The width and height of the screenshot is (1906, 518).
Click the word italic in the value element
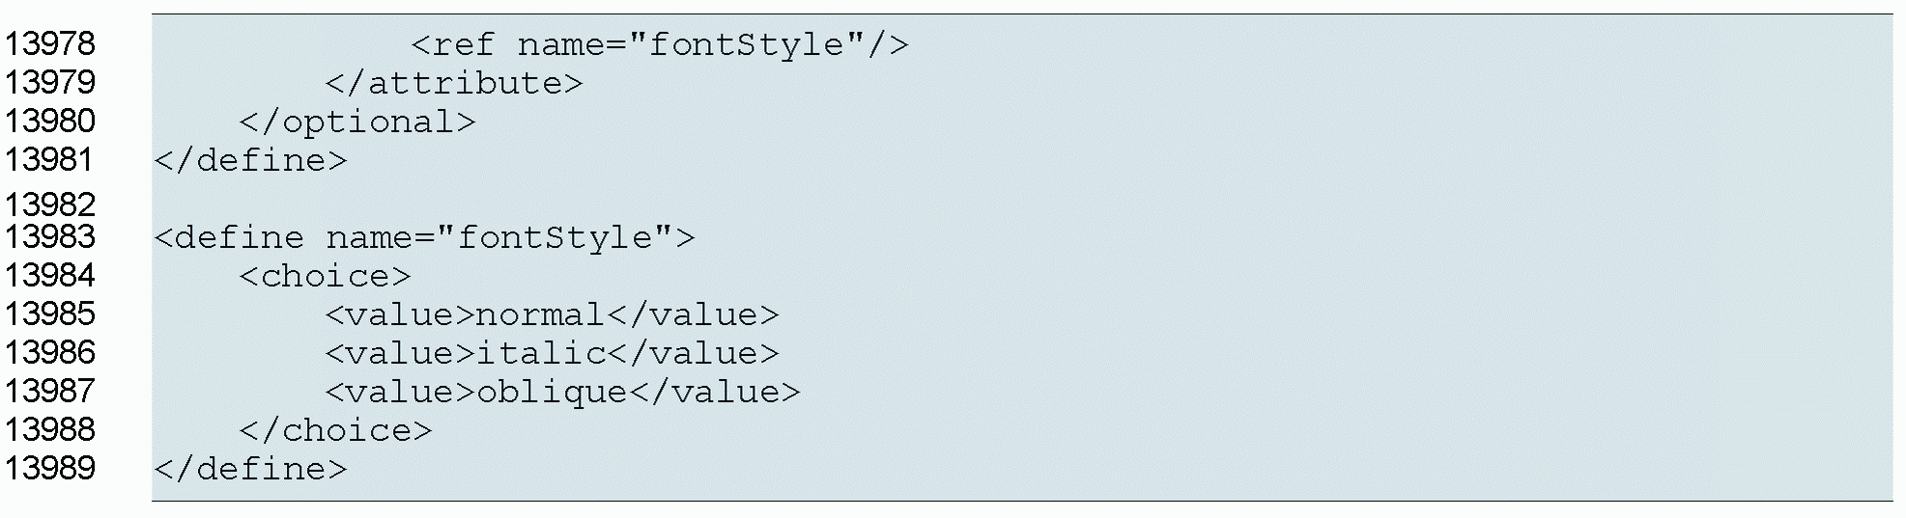point(541,354)
